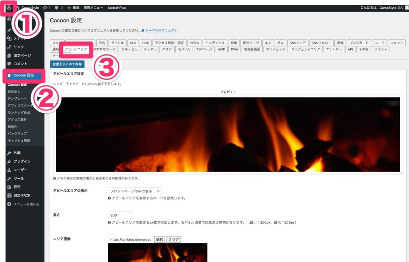Click the SEO PACK list icon
The height and width of the screenshot is (262, 409).
(10, 195)
